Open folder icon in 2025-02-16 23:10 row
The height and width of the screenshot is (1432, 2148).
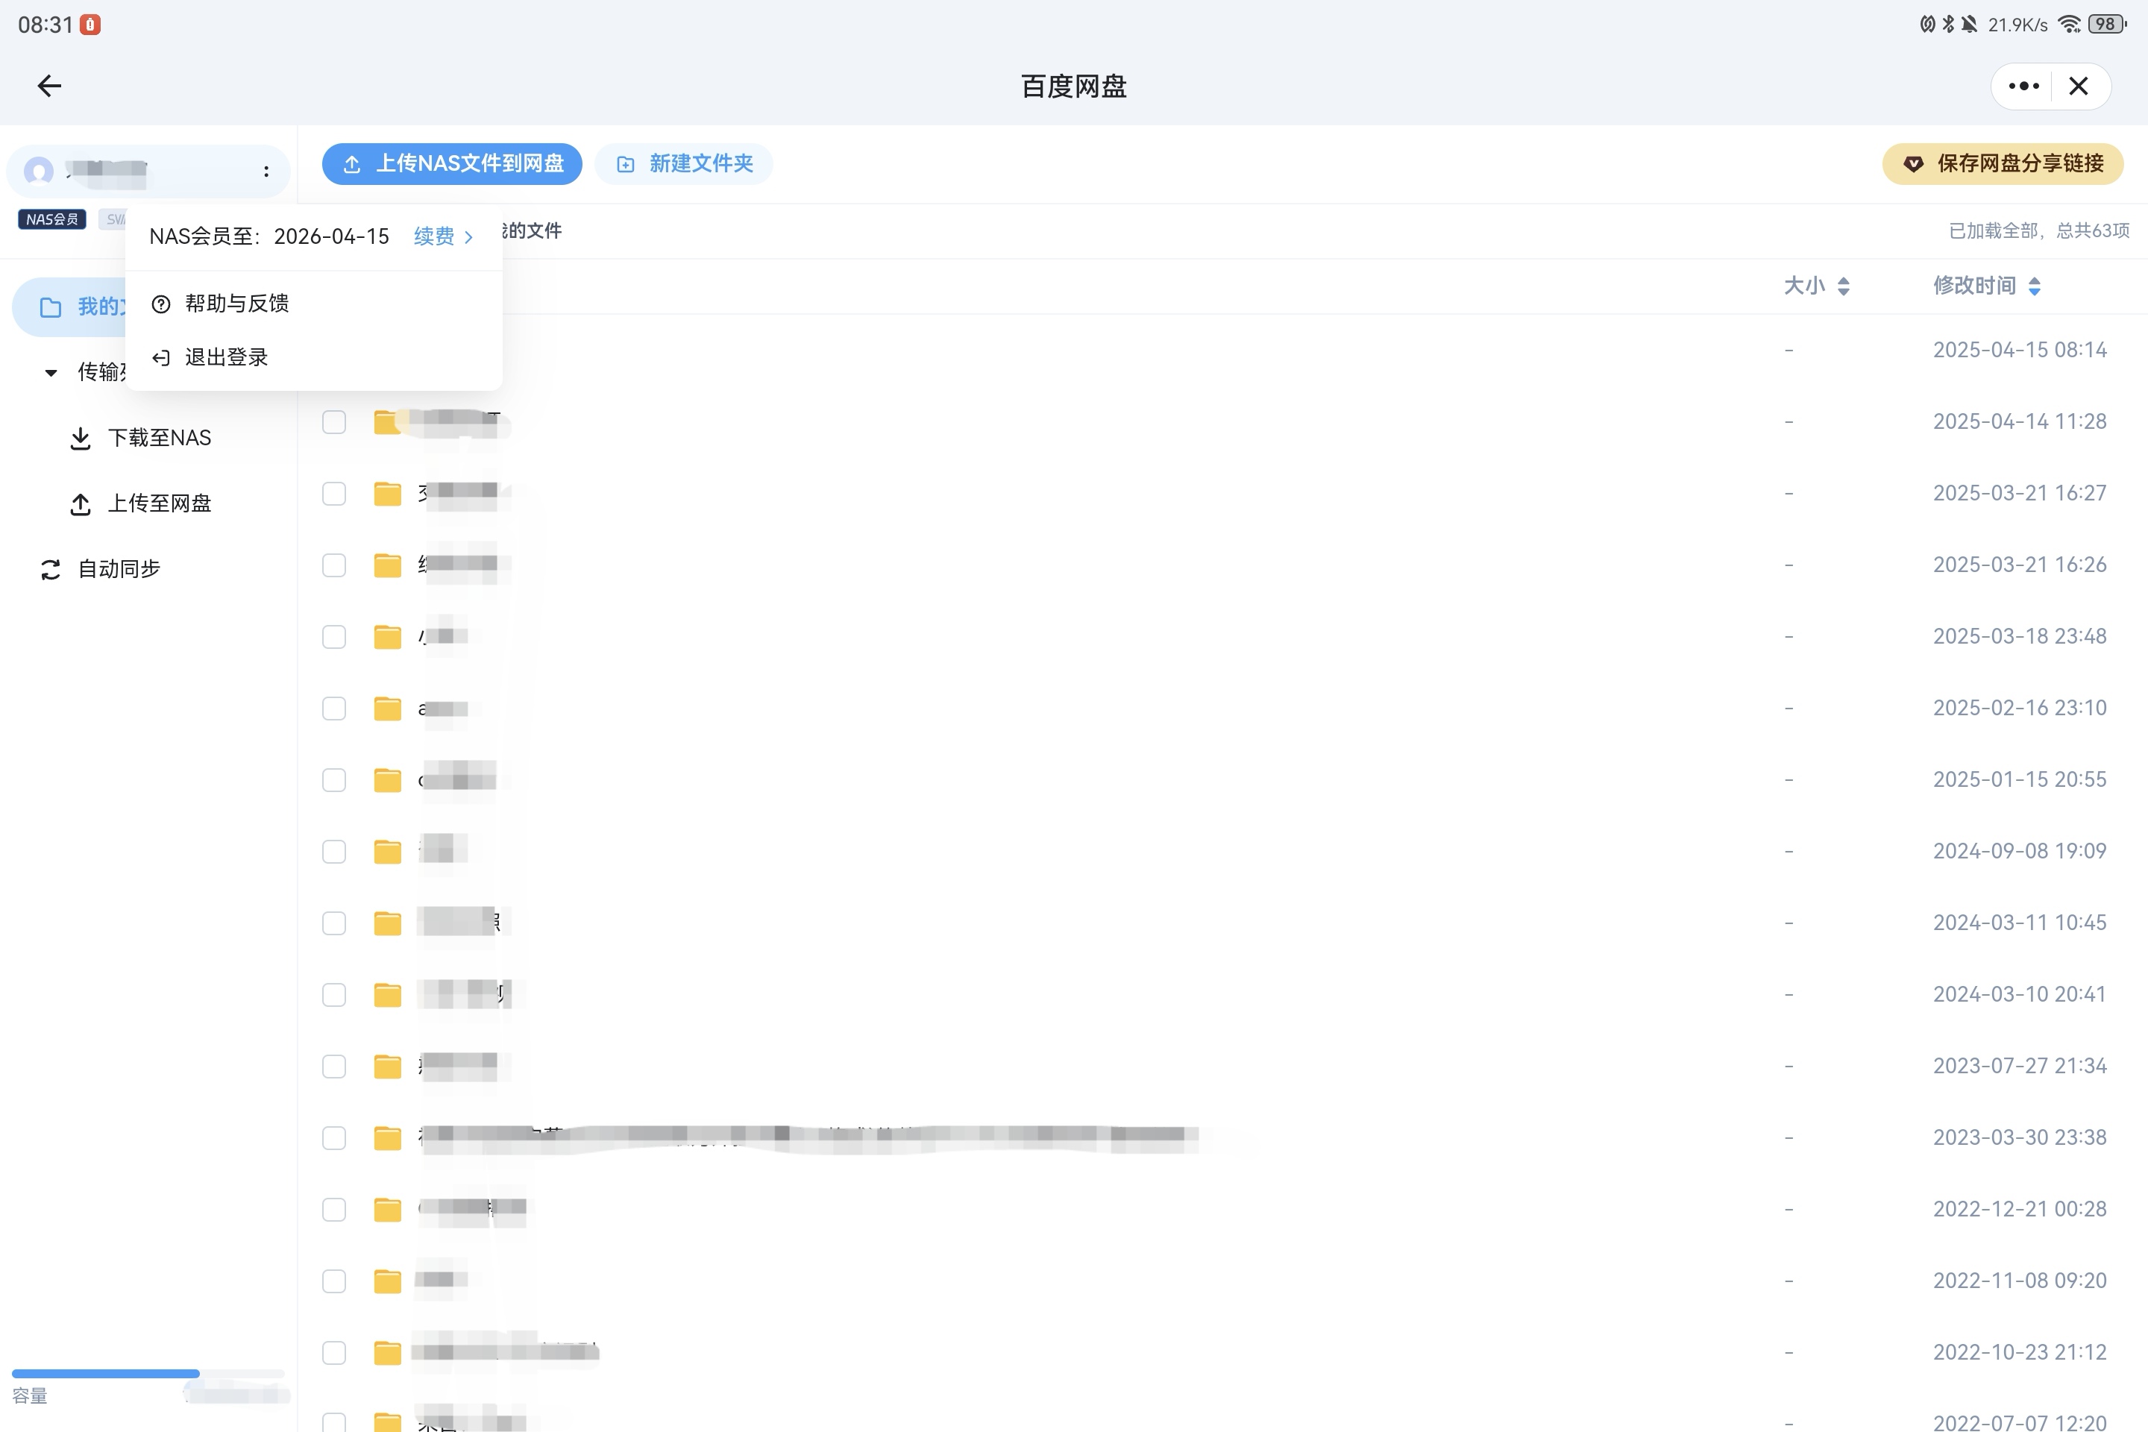tap(387, 709)
